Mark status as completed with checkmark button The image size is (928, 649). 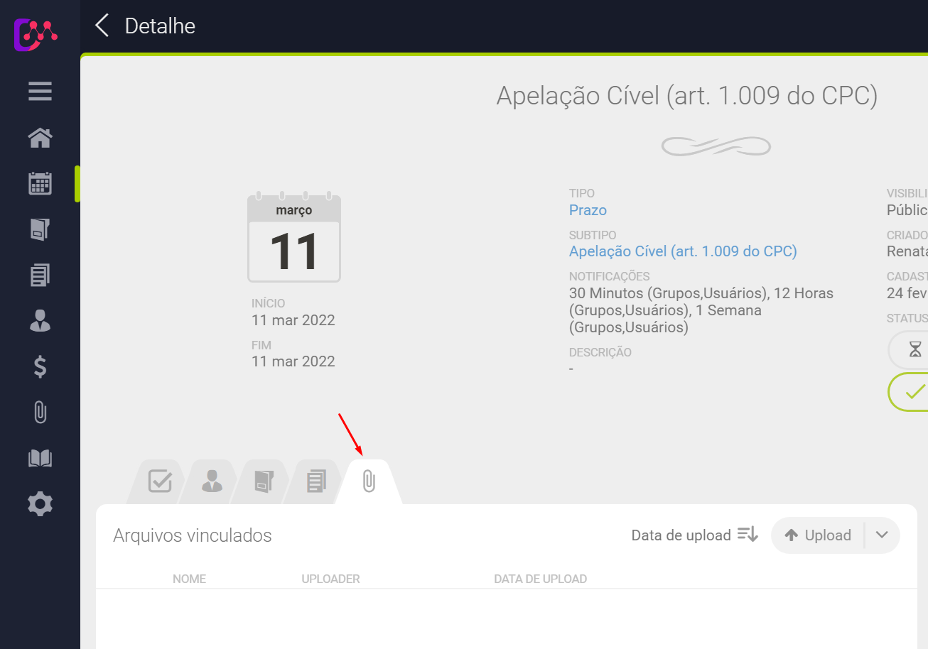914,391
